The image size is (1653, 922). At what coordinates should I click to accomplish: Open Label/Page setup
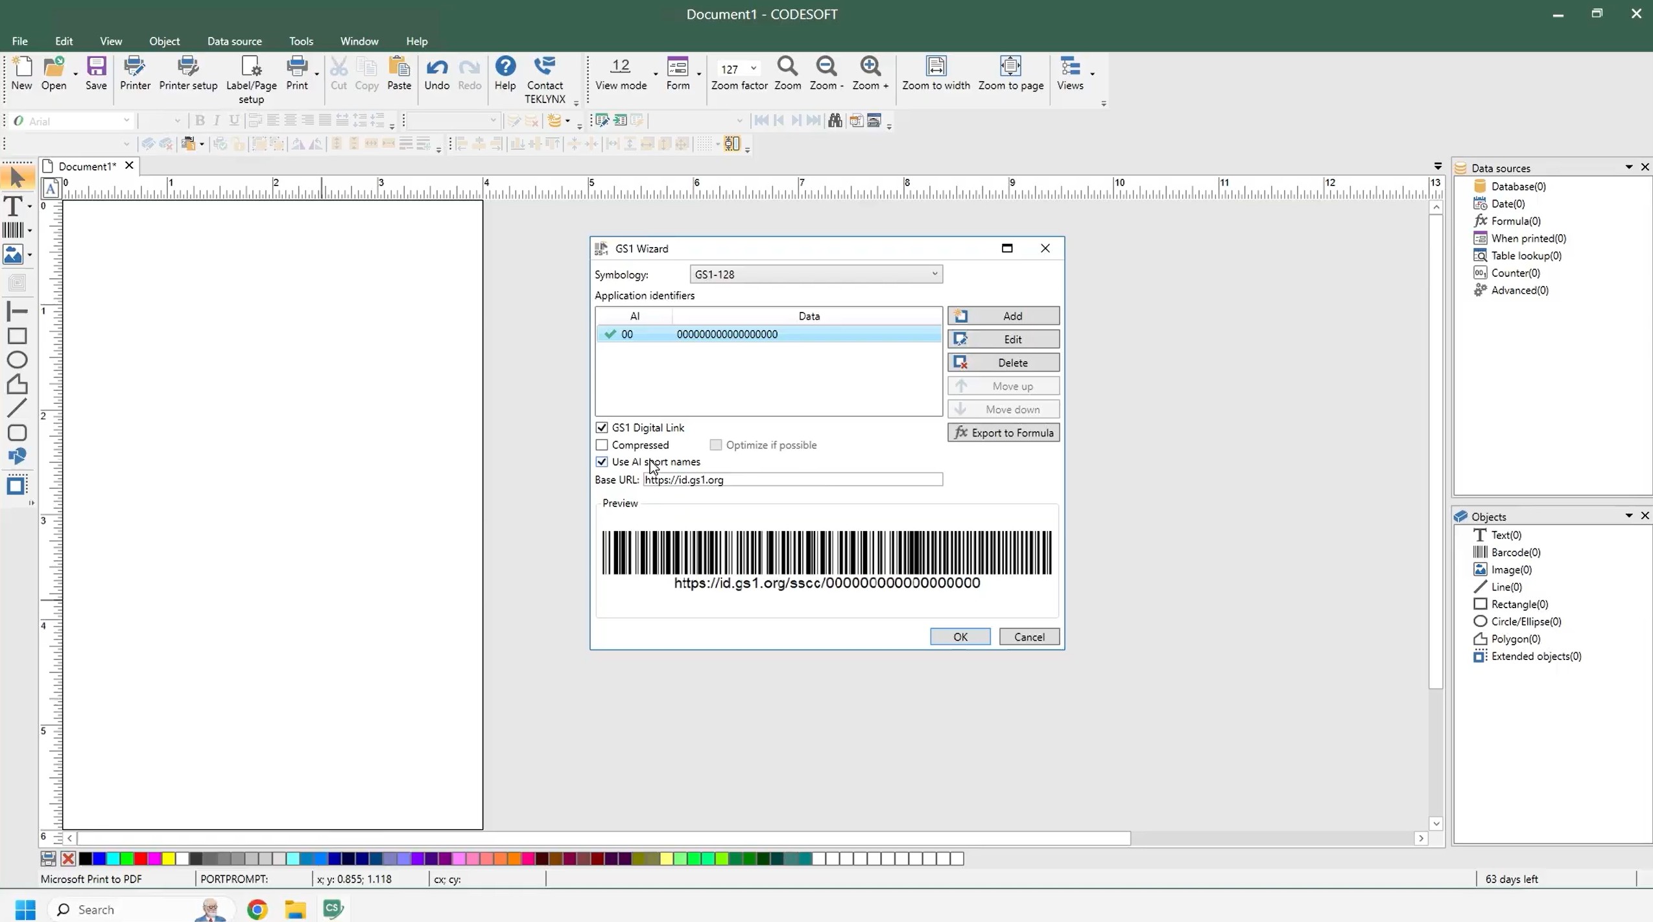251,78
